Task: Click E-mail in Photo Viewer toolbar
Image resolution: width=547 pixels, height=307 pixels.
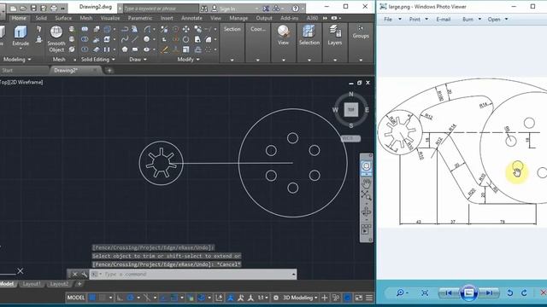Action: pos(444,19)
